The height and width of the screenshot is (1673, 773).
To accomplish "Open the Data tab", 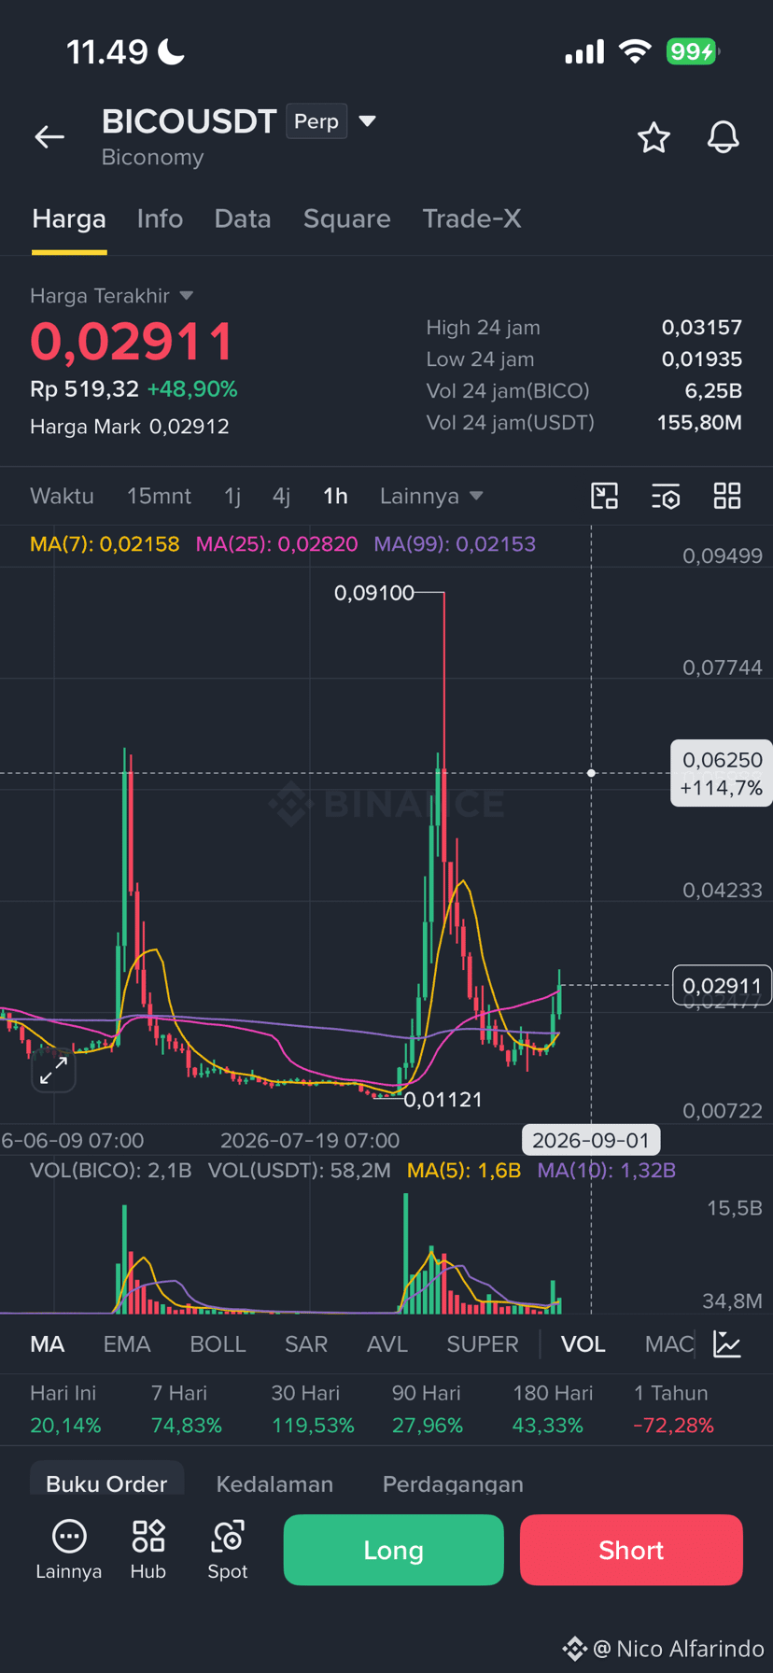I will (243, 218).
